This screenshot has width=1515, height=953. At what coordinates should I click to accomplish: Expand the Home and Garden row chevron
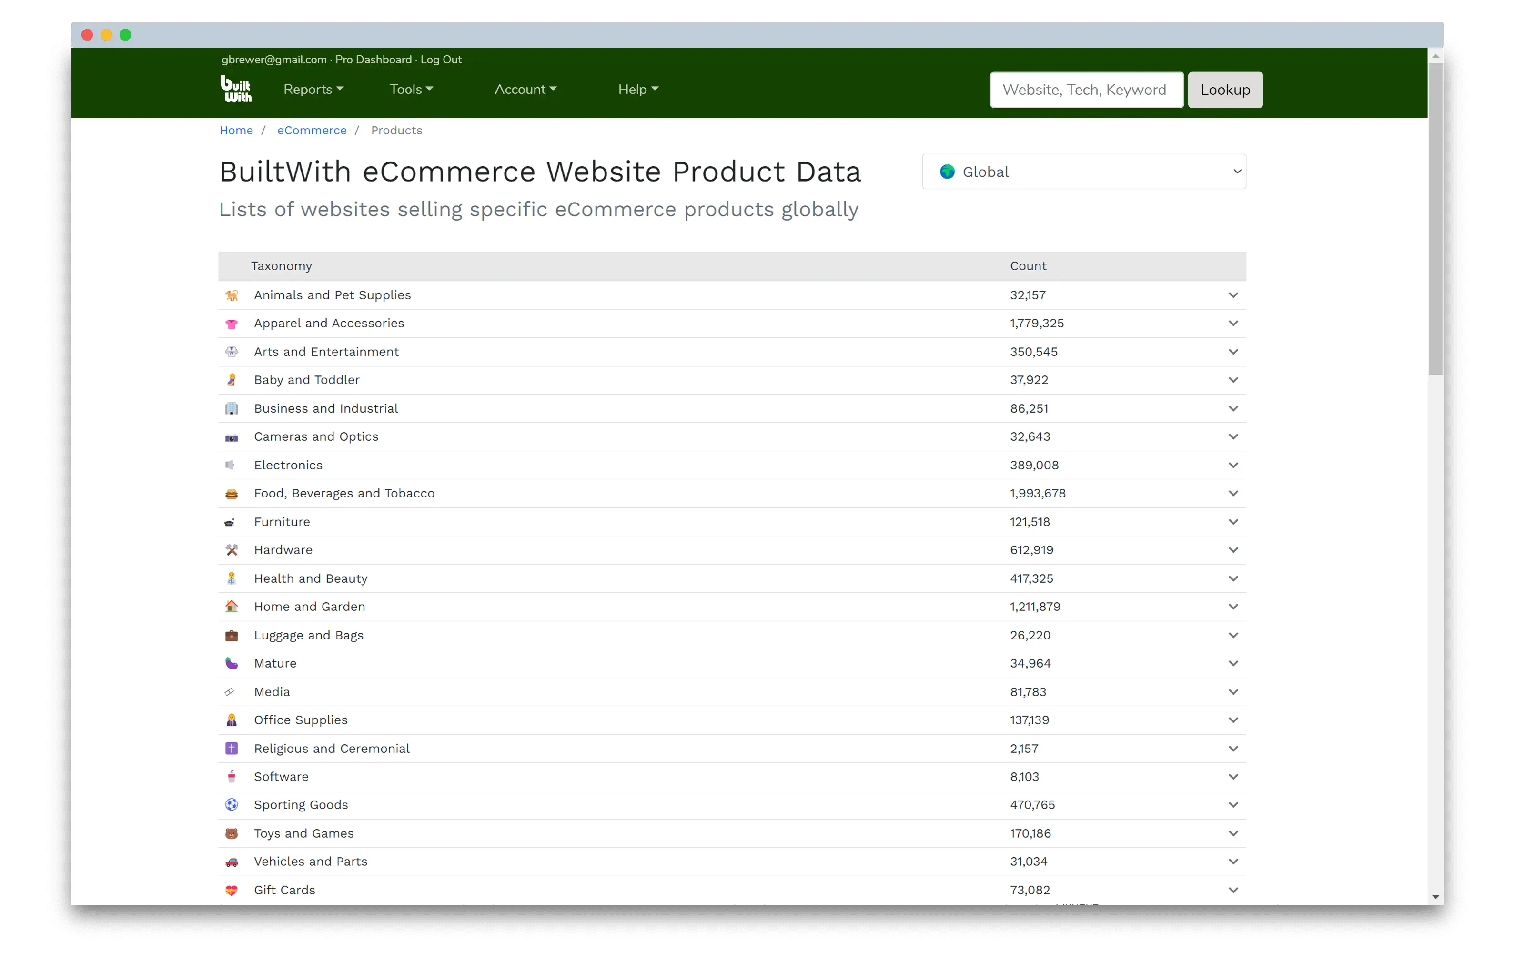pyautogui.click(x=1232, y=607)
